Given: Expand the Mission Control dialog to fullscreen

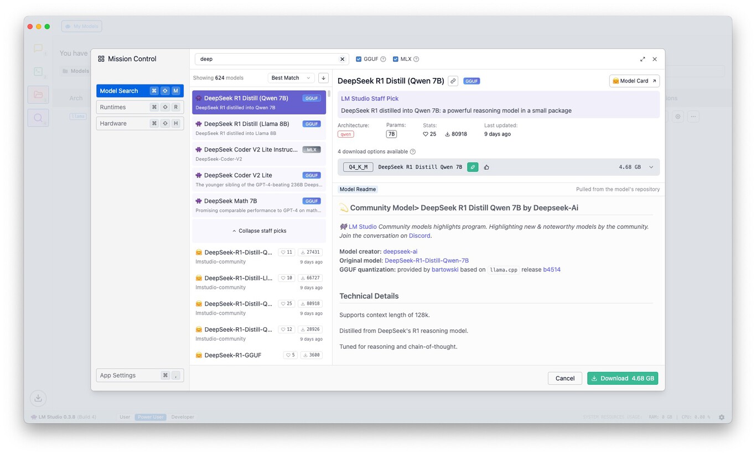Looking at the screenshot, I should tap(642, 59).
